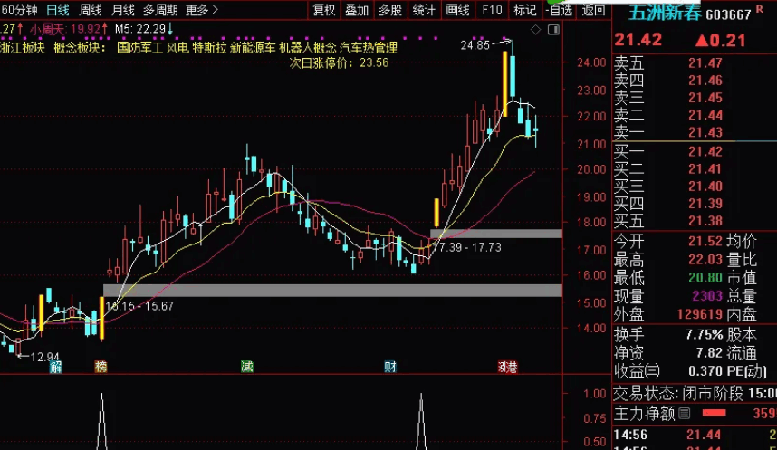Toggle the side panel layout icon

tap(553, 30)
